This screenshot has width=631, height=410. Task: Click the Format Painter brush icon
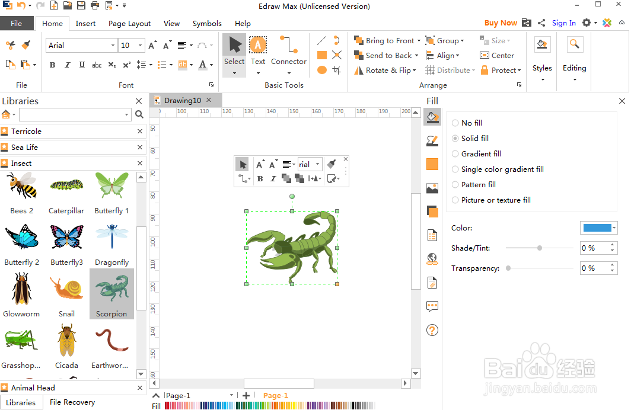tap(26, 45)
